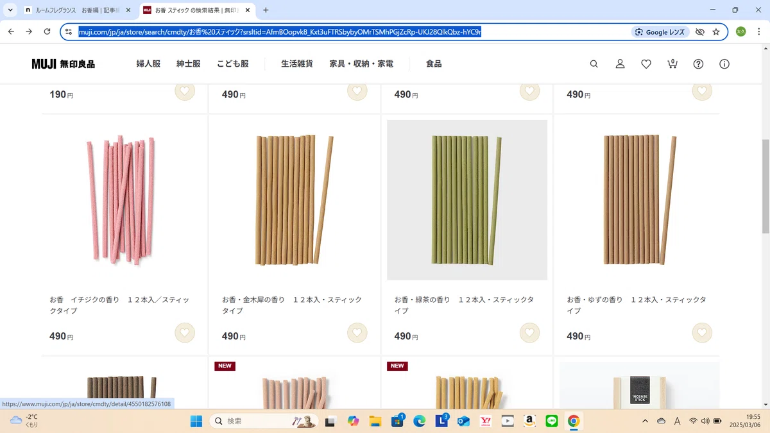
Task: Open a new browser tab
Action: pyautogui.click(x=266, y=10)
